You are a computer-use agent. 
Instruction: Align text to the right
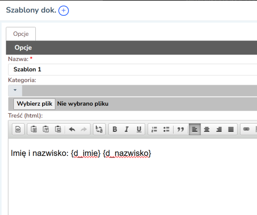(x=219, y=129)
